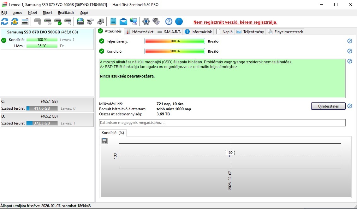Click the speaker sound toolbar icon
Screen dimensions: 357x209
(x=156, y=22)
